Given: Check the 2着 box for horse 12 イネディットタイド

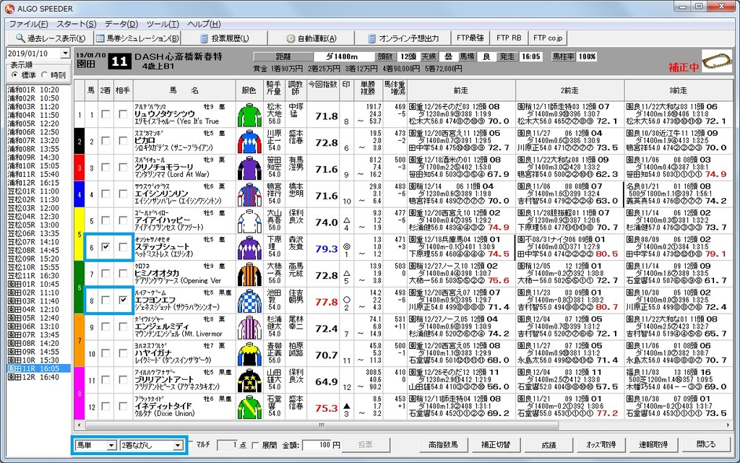Looking at the screenshot, I should pos(106,406).
